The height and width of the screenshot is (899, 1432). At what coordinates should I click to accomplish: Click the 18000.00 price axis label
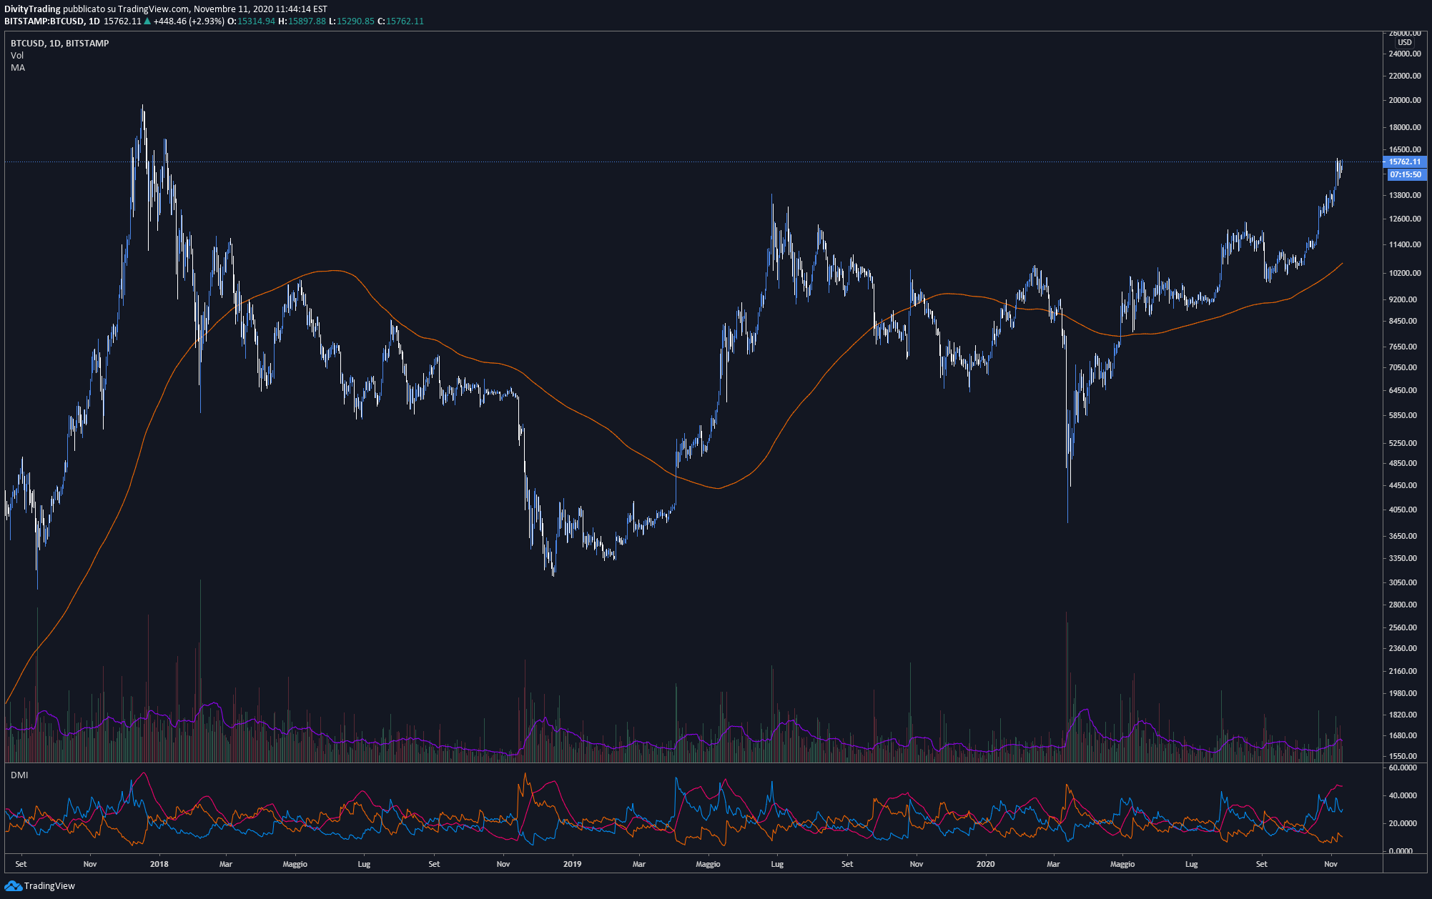(x=1405, y=128)
